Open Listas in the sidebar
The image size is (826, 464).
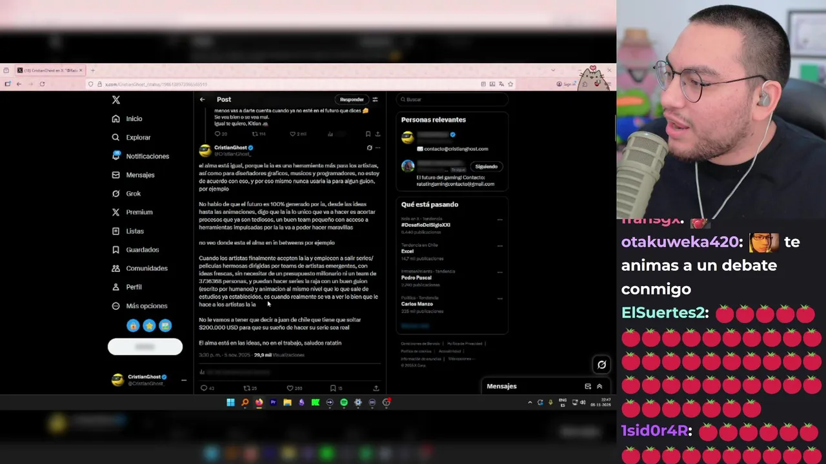[x=128, y=231]
